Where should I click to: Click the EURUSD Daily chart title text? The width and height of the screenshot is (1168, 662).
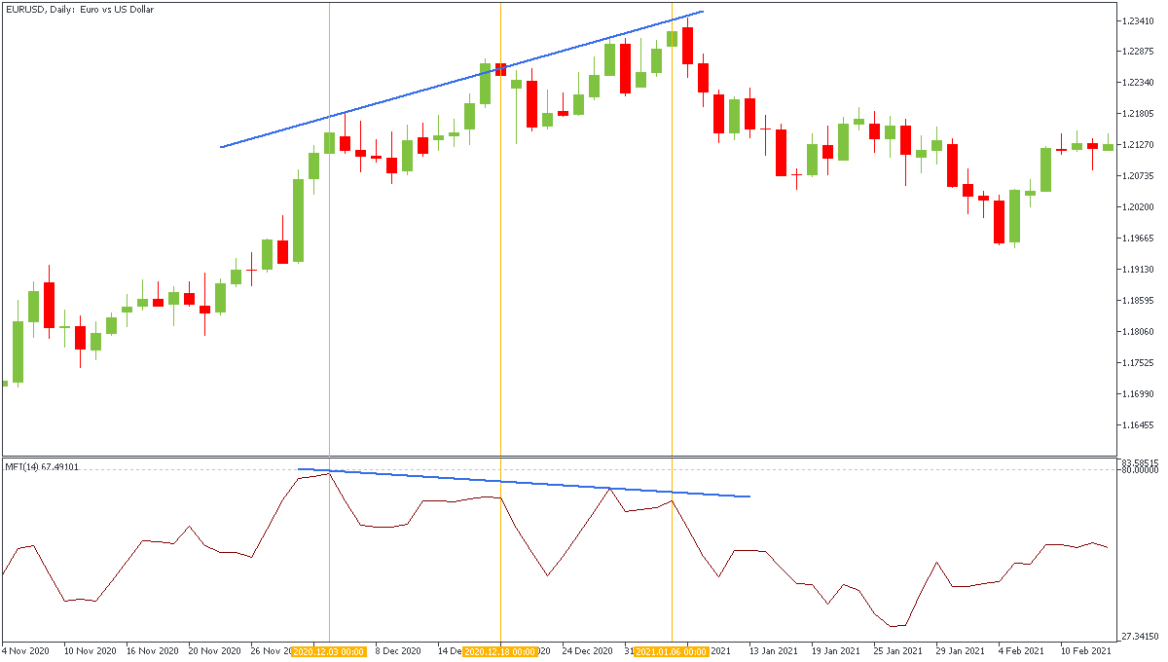pyautogui.click(x=80, y=10)
